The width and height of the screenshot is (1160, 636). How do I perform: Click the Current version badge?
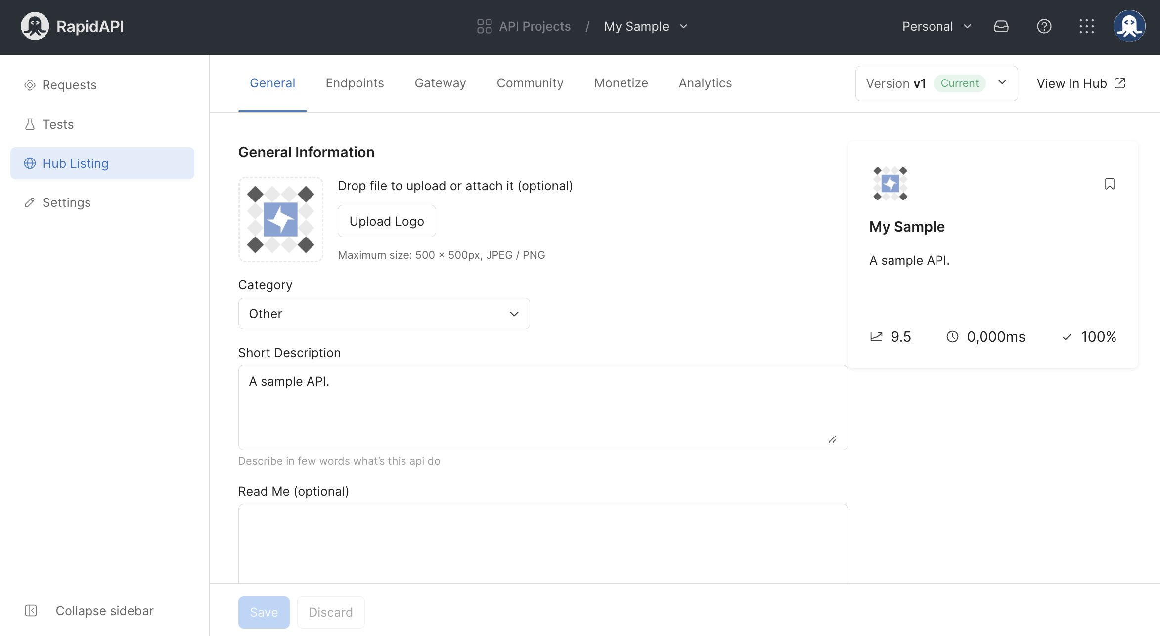(x=959, y=83)
